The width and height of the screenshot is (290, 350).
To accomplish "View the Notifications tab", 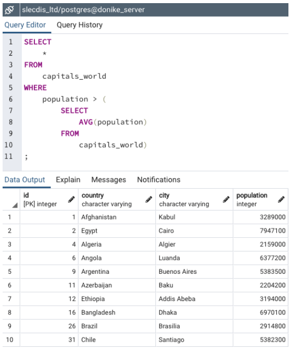I will 159,179.
